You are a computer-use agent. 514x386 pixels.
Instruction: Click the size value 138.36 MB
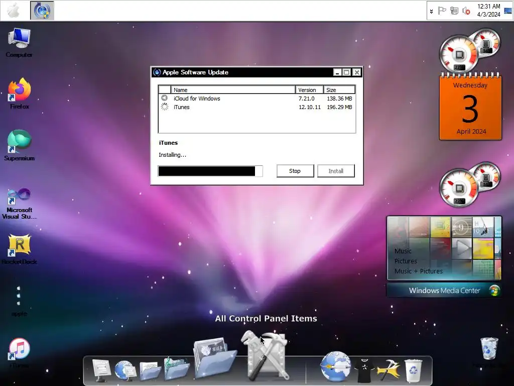click(339, 99)
